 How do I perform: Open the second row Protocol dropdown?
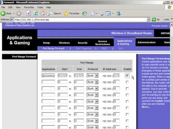pyautogui.click(x=93, y=82)
